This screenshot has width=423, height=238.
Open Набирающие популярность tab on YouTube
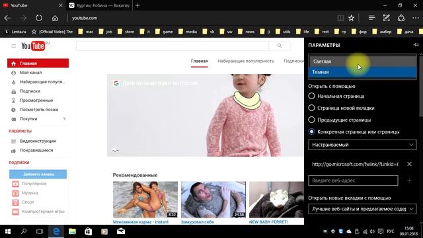[x=246, y=61]
